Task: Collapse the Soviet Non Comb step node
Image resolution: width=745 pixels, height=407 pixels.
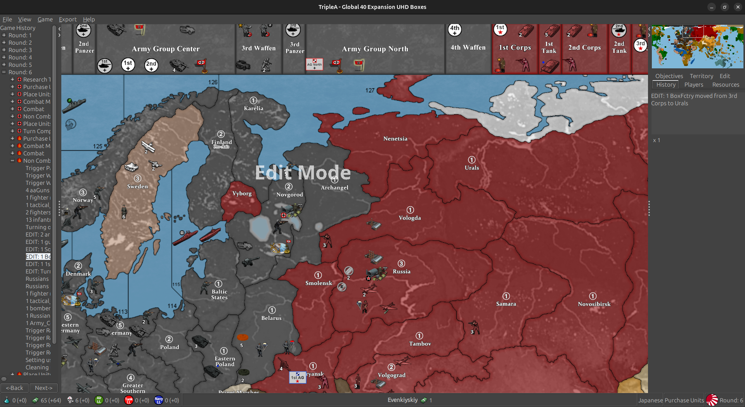Action: click(12, 161)
